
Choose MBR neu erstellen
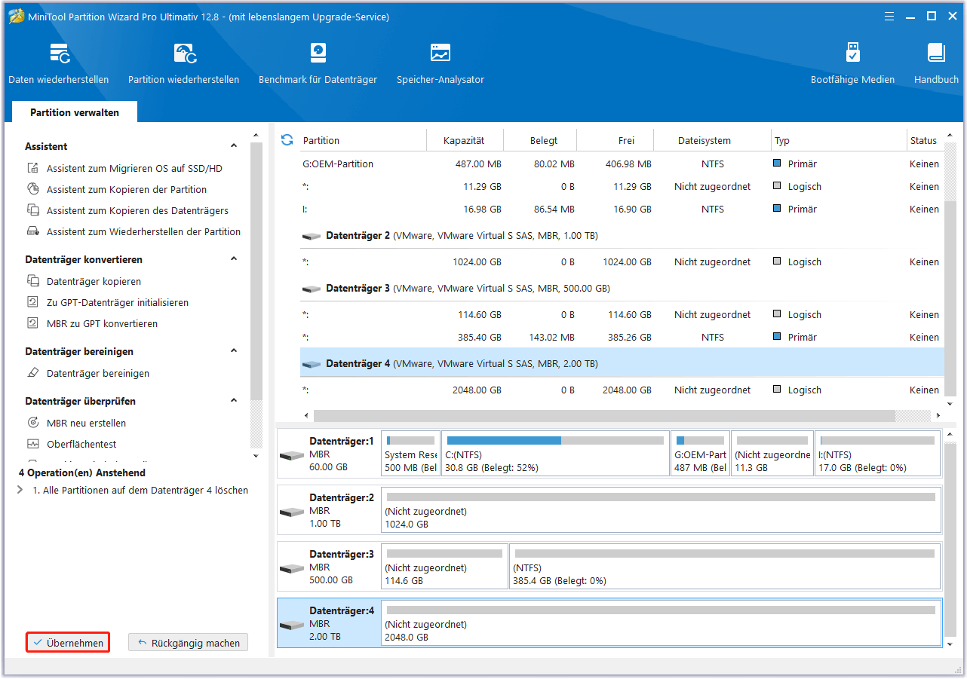pyautogui.click(x=77, y=424)
